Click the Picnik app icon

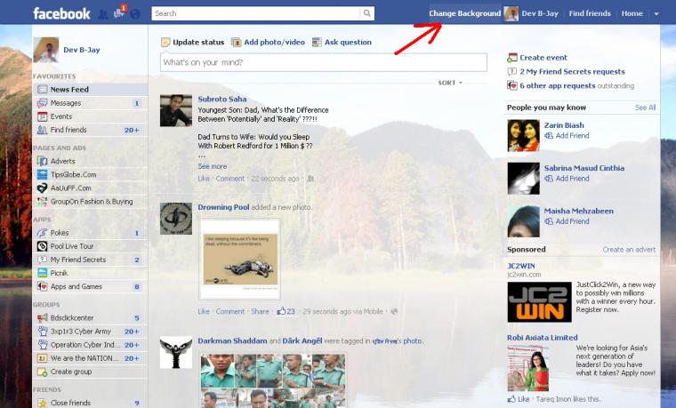coord(43,273)
